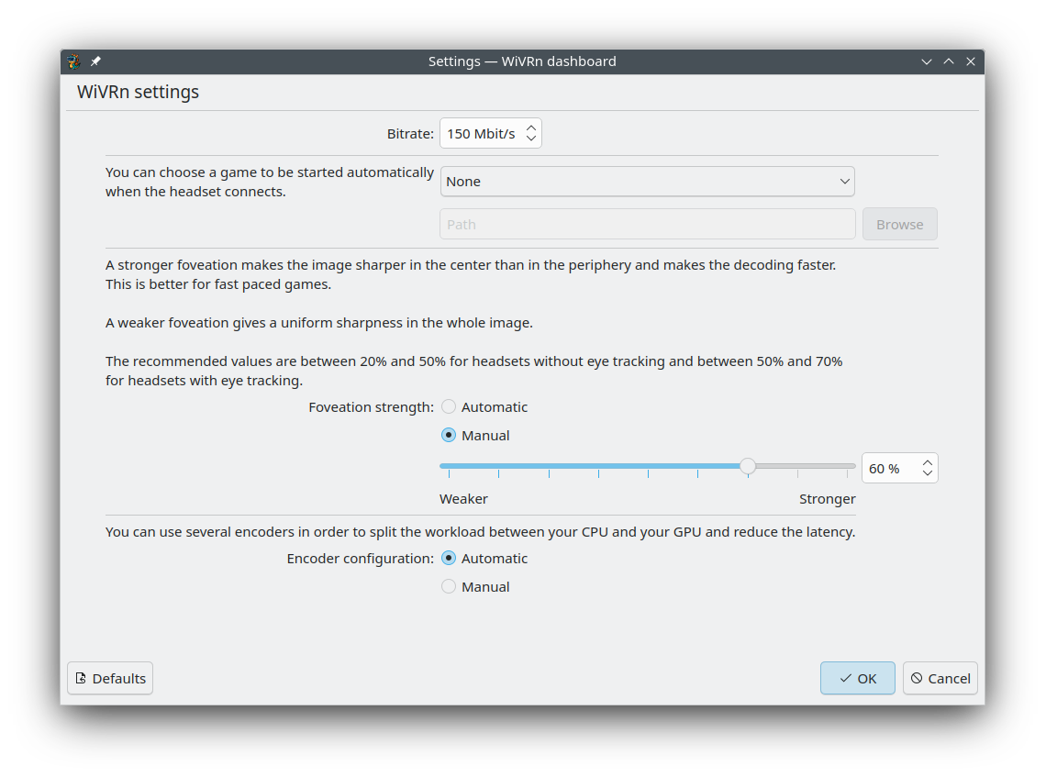Confirm settings with OK button
The image size is (1046, 777).
[857, 679]
